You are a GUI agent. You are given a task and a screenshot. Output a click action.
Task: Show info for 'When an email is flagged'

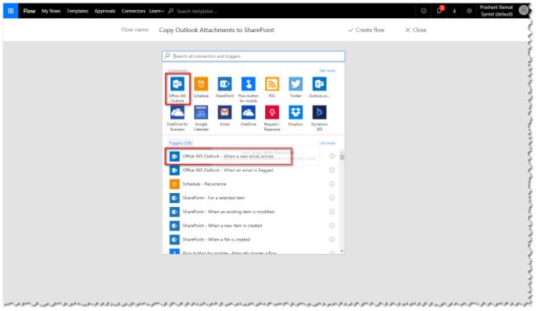coord(332,170)
